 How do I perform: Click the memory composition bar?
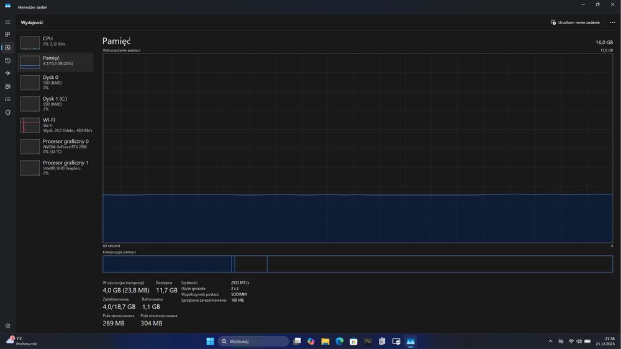coord(358,264)
